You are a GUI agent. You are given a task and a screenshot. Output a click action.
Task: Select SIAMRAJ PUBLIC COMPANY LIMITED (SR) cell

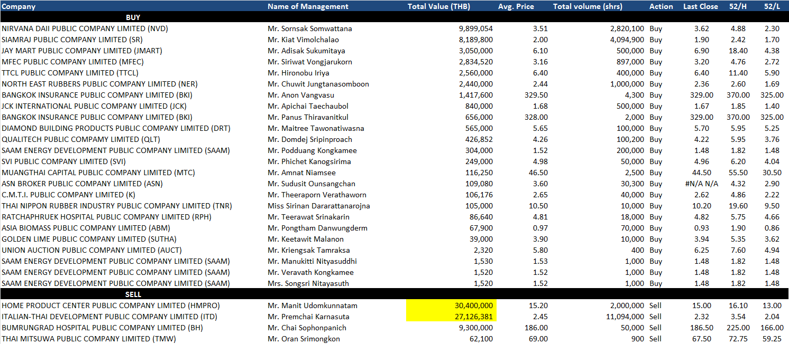pyautogui.click(x=72, y=40)
